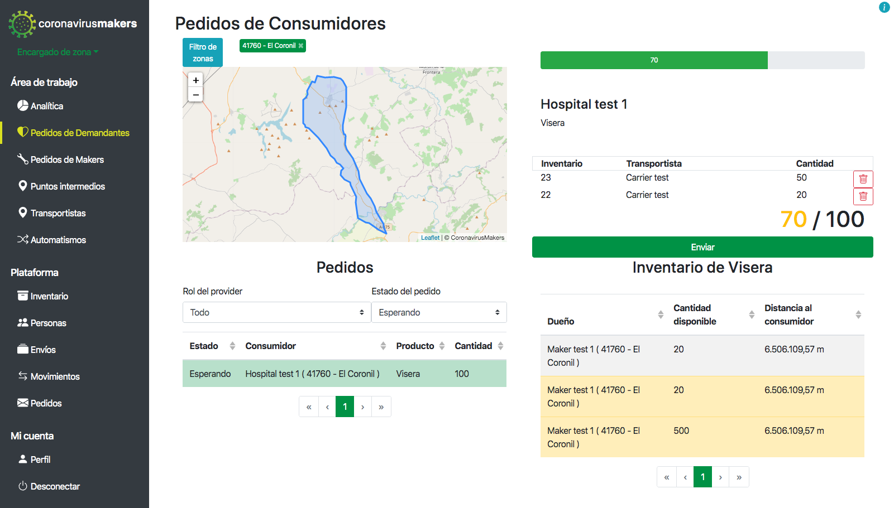Screen dimensions: 894x508
Task: Click Inventario box icon
Action: click(23, 296)
